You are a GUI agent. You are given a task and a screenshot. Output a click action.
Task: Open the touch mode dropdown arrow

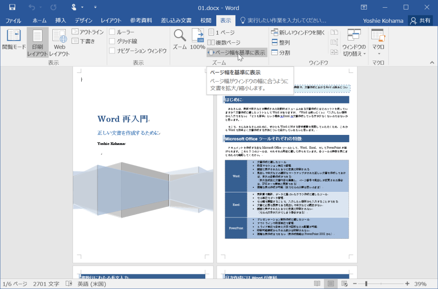[x=82, y=7]
